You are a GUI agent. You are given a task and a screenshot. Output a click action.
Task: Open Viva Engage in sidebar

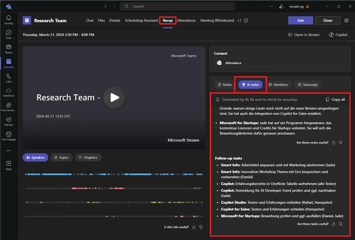(8, 136)
